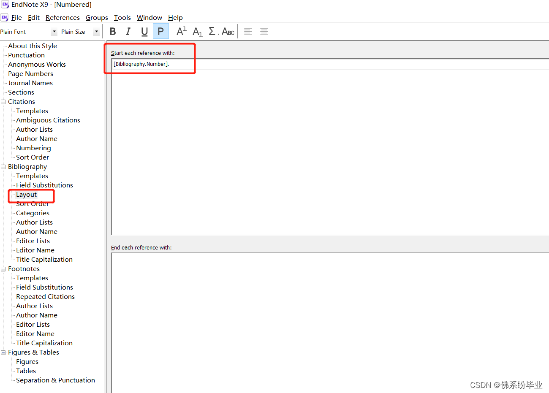Select Templates under Footnotes
This screenshot has height=393, width=549.
[32, 278]
